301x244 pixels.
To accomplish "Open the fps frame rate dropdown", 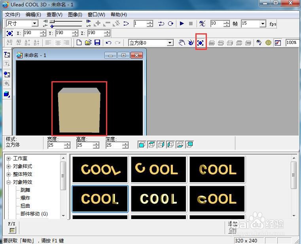I will [263, 23].
